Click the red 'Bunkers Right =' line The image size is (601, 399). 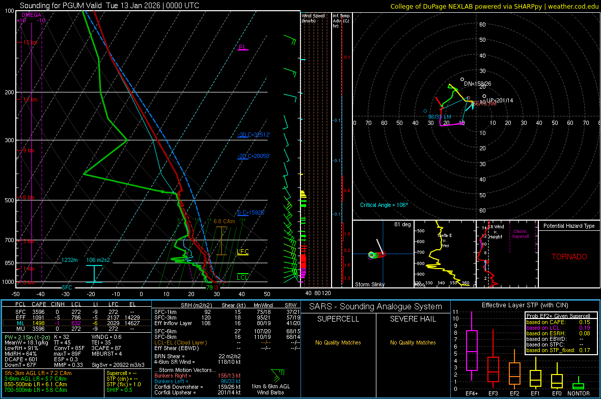coord(198,376)
